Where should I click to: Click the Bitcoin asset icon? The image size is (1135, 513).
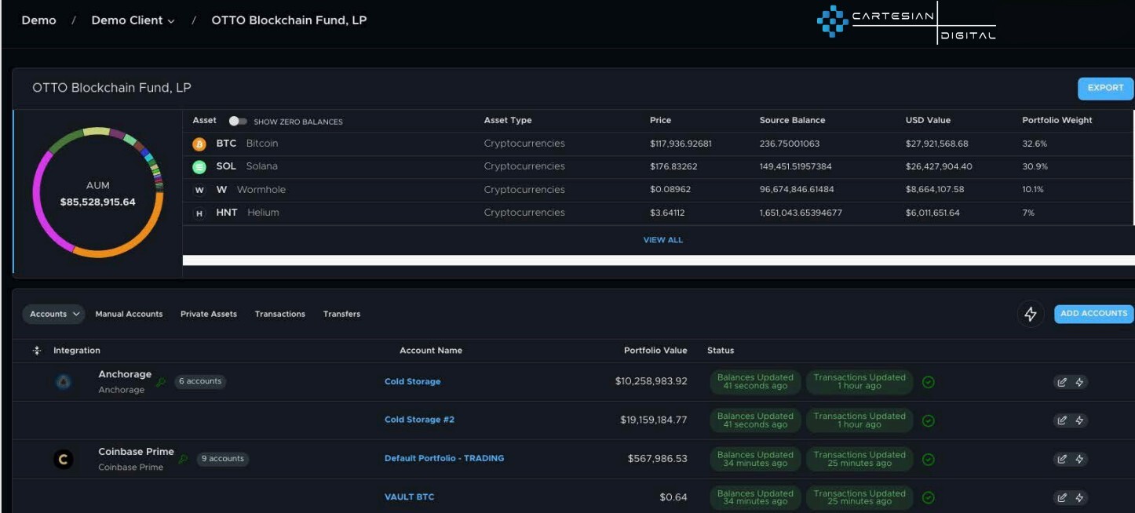199,144
